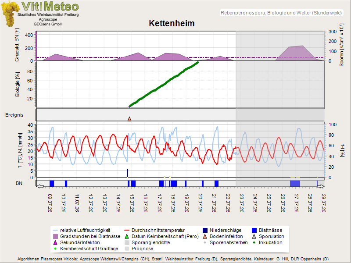Viewport: 351px width, 263px height.
Task: Click the Sporulation legend triangle icon
Action: point(254,236)
